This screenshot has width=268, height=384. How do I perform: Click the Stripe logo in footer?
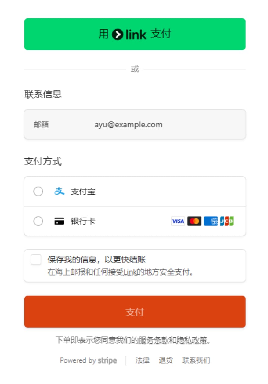pos(107,360)
